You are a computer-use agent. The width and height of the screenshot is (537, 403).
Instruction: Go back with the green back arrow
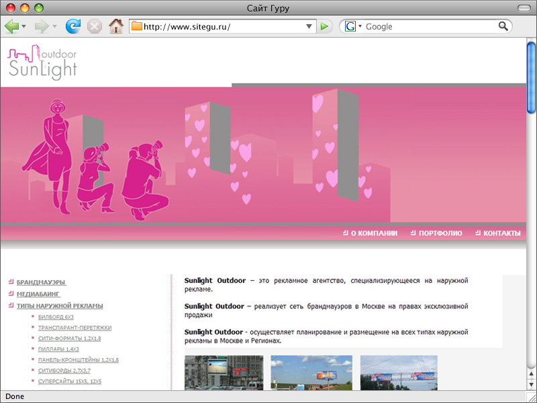[11, 26]
